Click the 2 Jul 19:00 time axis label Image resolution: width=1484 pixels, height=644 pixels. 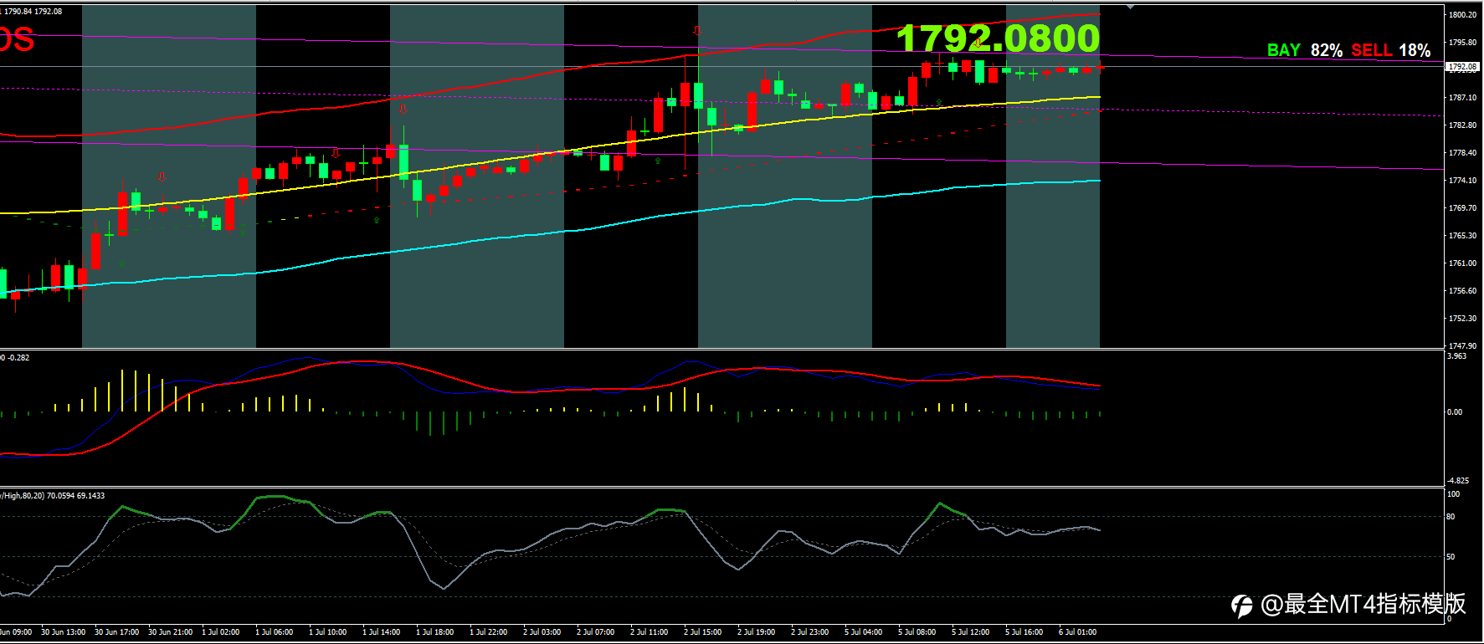point(757,632)
